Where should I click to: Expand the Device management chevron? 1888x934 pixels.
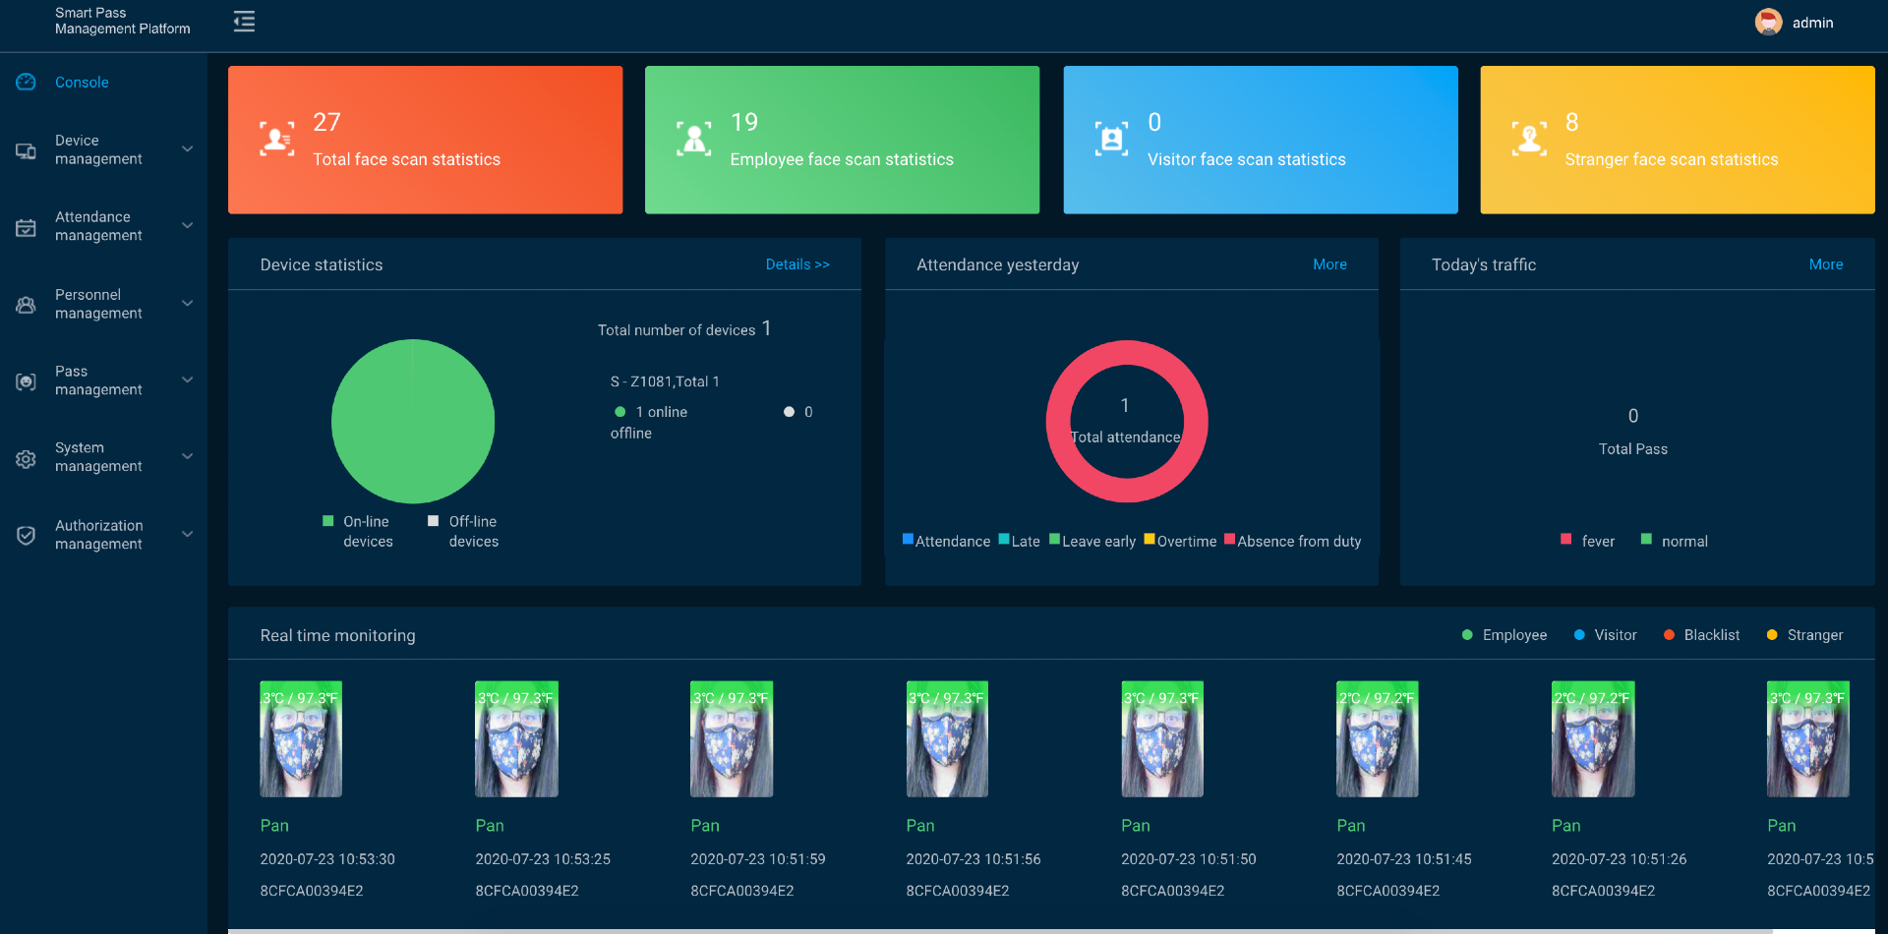pyautogui.click(x=187, y=149)
